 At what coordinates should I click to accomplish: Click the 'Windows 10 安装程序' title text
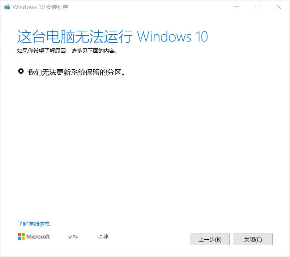40,7
